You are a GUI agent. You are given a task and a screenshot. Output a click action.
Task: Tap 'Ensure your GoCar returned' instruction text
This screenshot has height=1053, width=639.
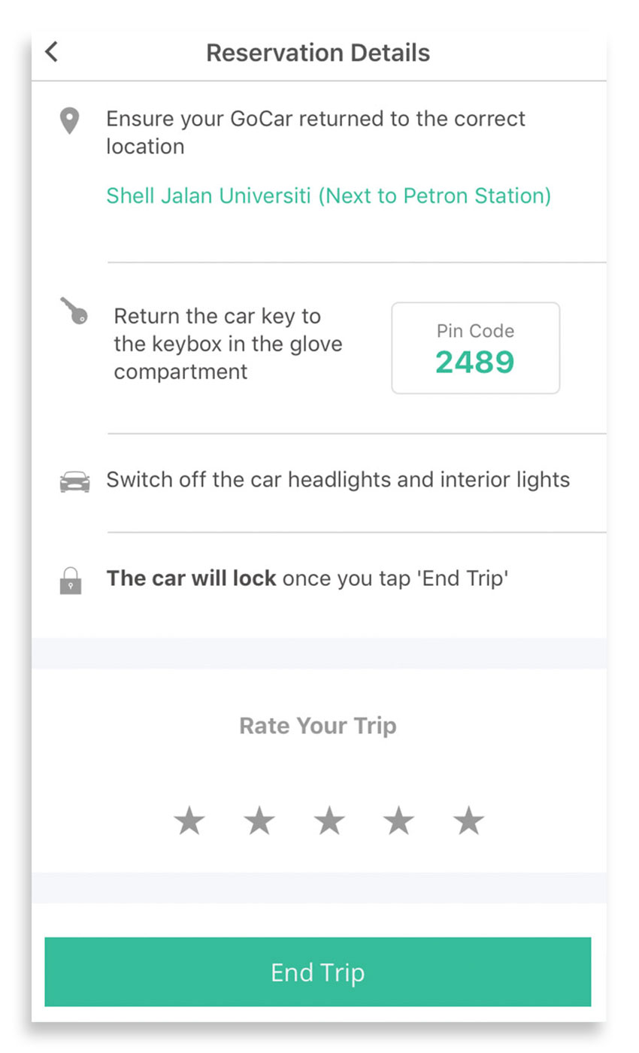(316, 132)
